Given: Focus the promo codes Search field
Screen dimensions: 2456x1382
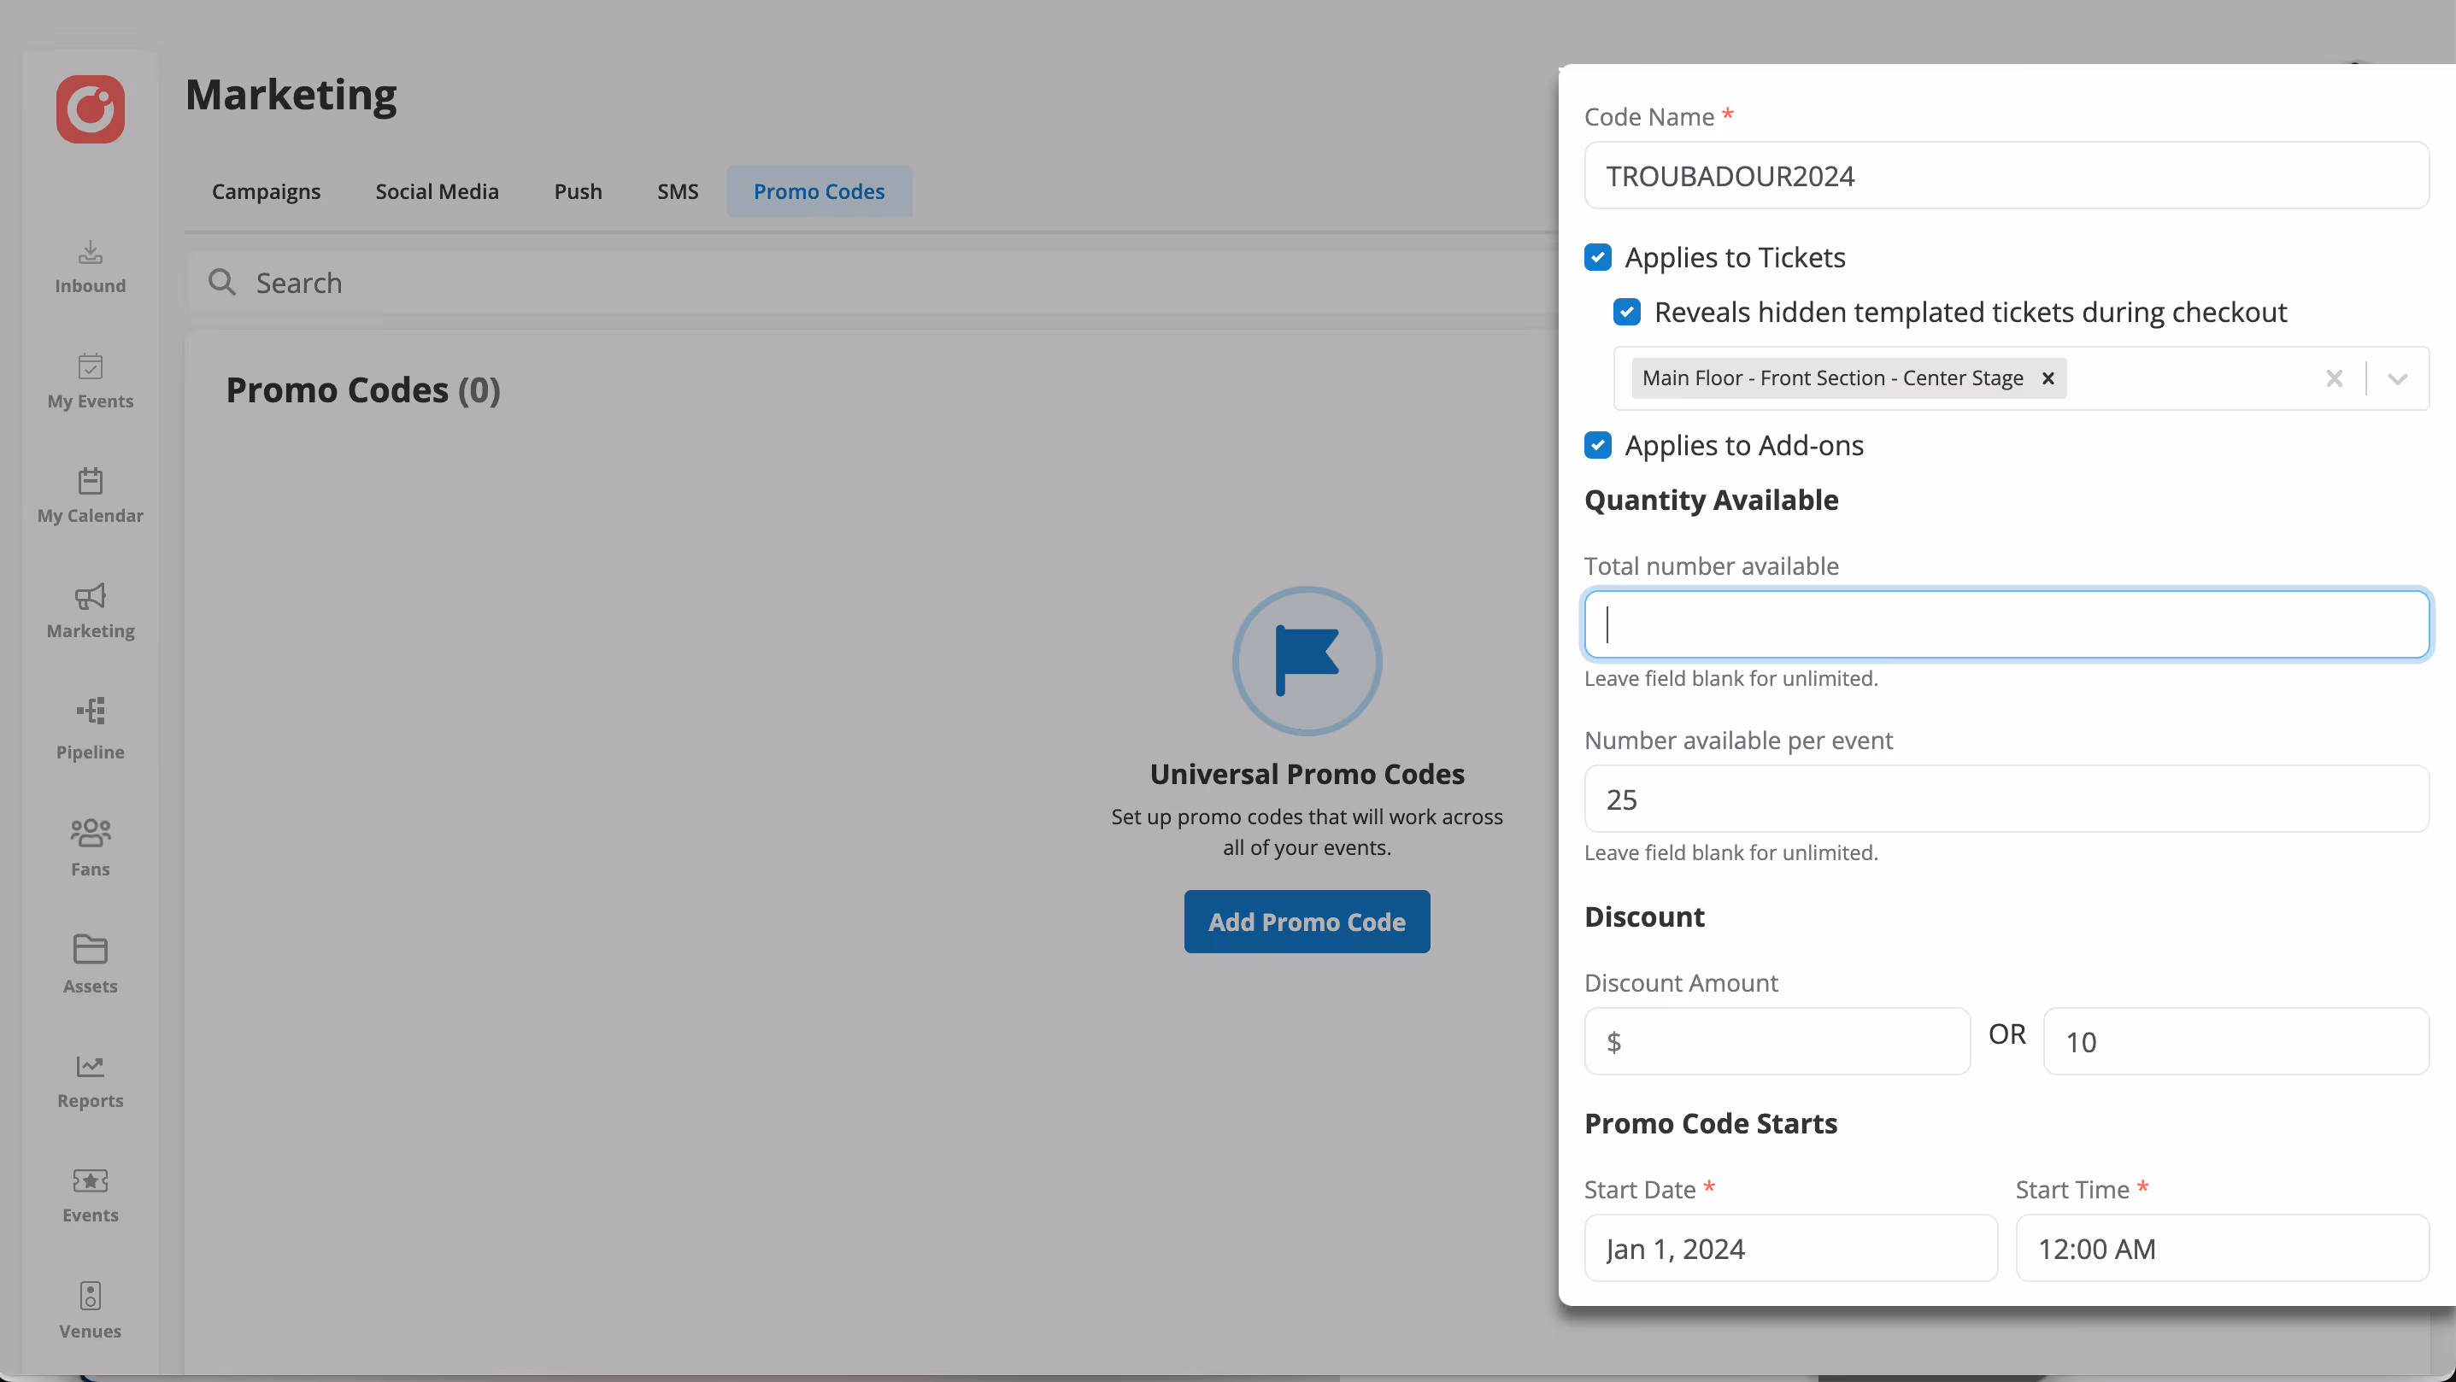Looking at the screenshot, I should click(x=858, y=283).
